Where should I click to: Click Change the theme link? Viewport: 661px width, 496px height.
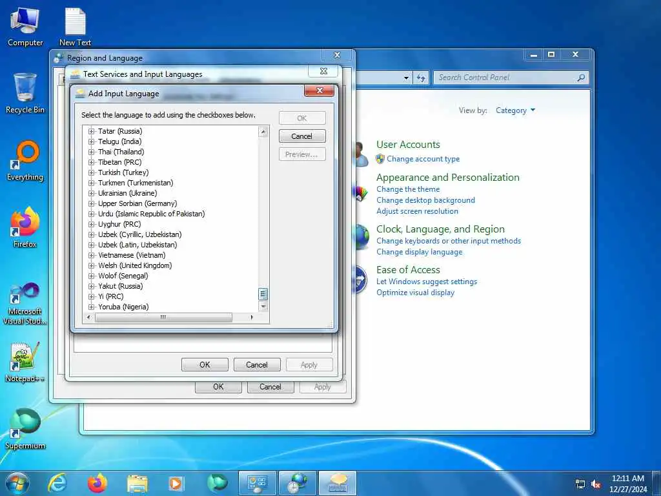coord(408,189)
